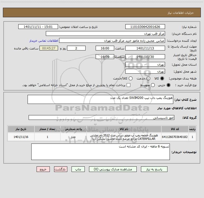The image size is (204, 198).
Task: Click the CATERPILLAR item name cell
Action: point(124,137)
